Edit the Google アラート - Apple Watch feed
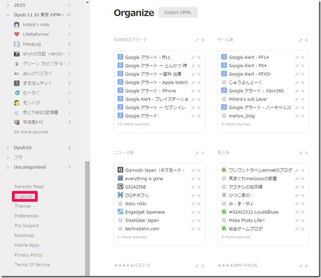Viewport: 321px width, 278px height. tap(193, 83)
